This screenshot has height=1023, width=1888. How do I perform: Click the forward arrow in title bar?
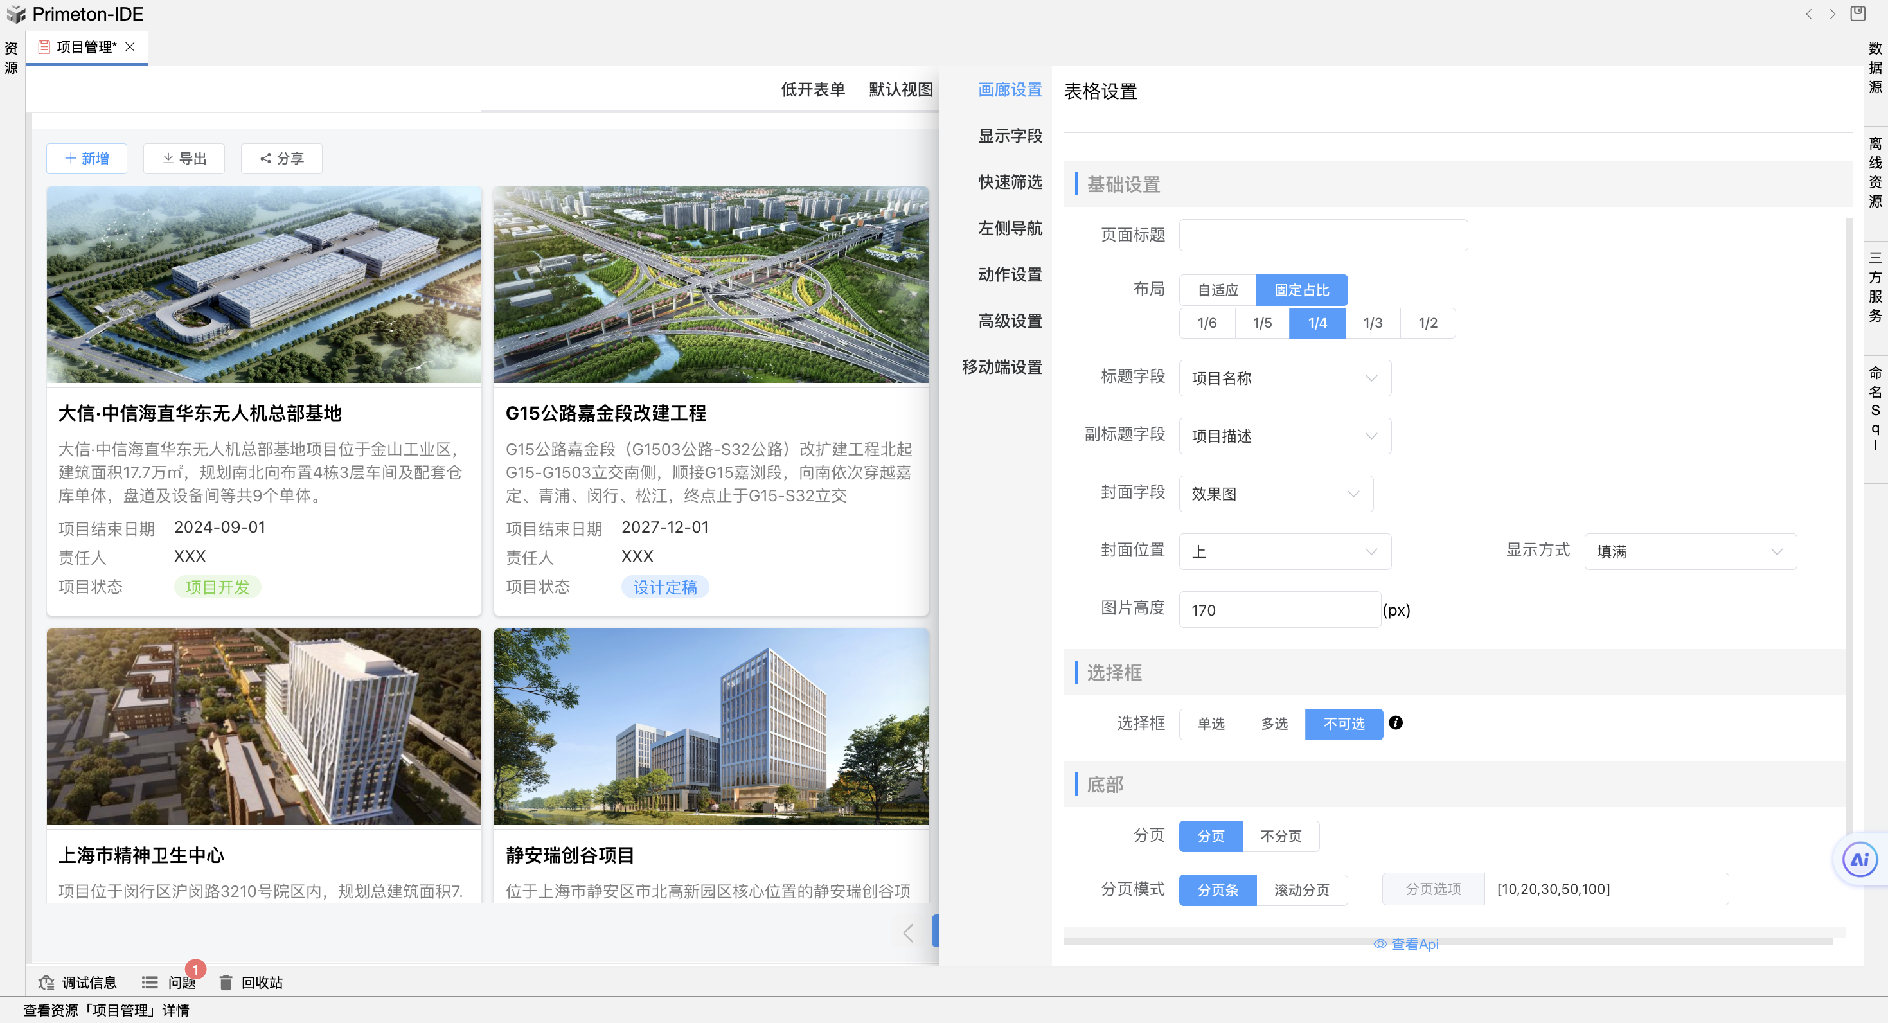(x=1832, y=14)
